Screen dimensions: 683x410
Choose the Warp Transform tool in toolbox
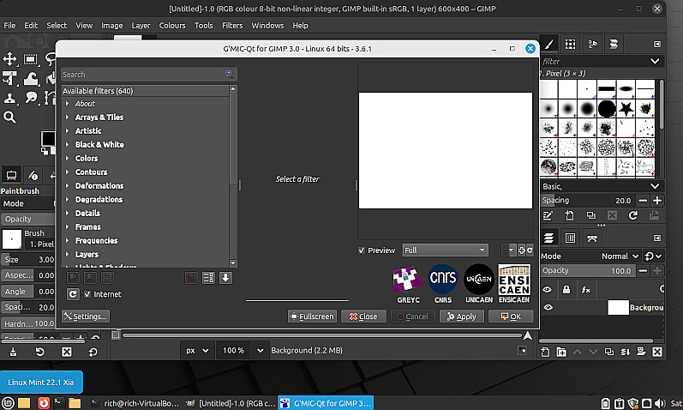point(31,79)
